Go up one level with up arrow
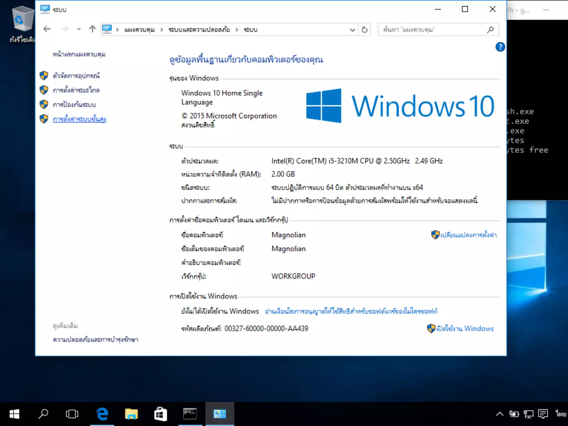 92,29
